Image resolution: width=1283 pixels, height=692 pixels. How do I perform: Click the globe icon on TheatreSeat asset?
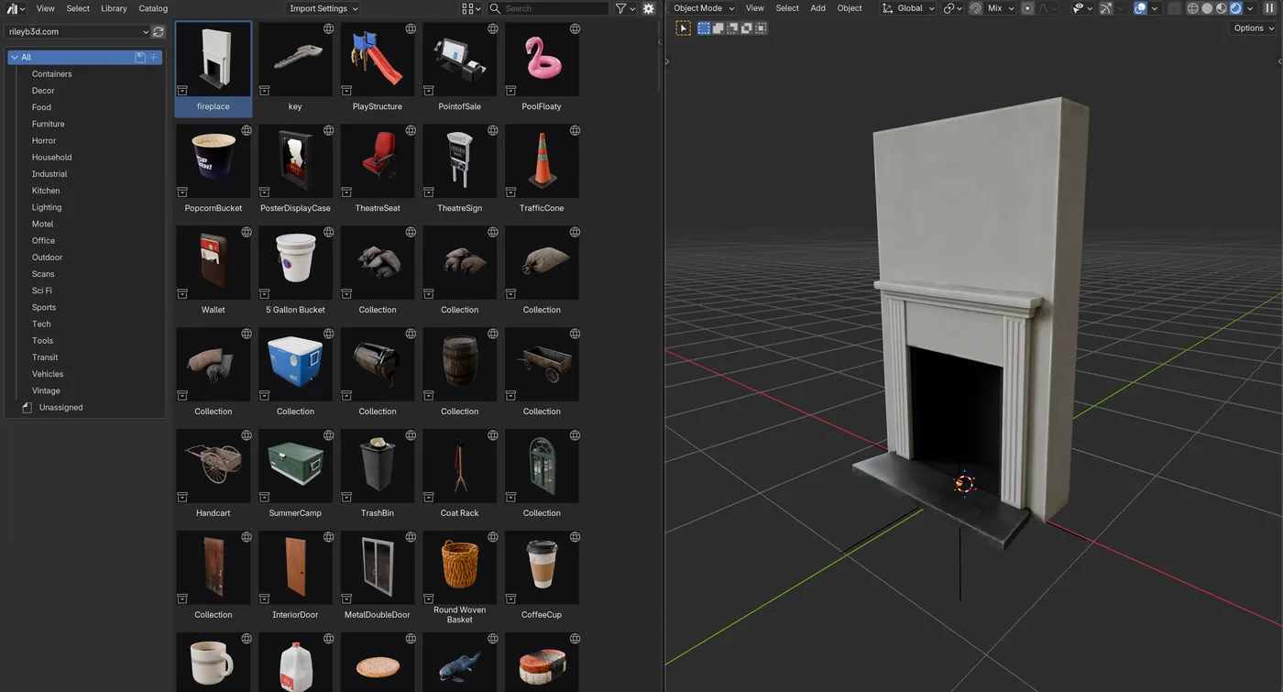(x=411, y=130)
